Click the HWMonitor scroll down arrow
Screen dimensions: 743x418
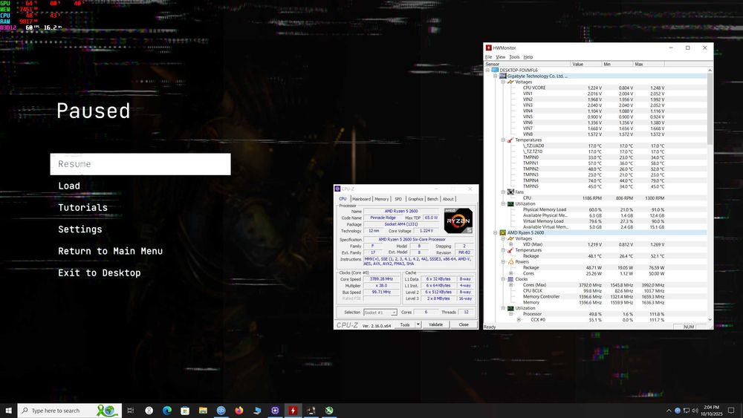click(710, 319)
